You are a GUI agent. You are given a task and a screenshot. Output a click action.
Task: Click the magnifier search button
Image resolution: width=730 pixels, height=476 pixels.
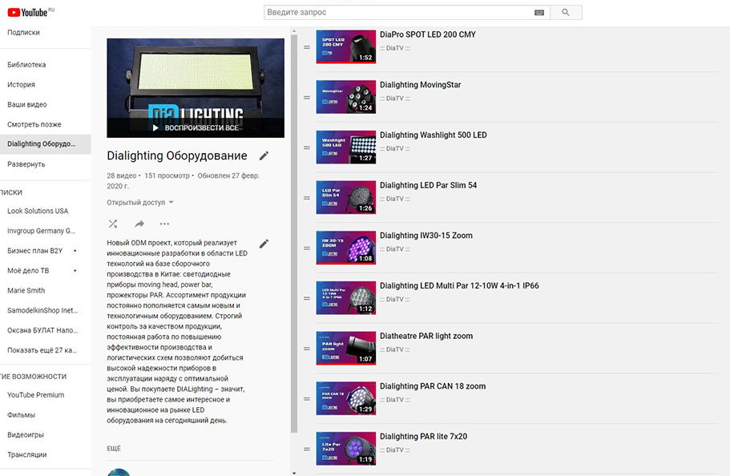(566, 13)
